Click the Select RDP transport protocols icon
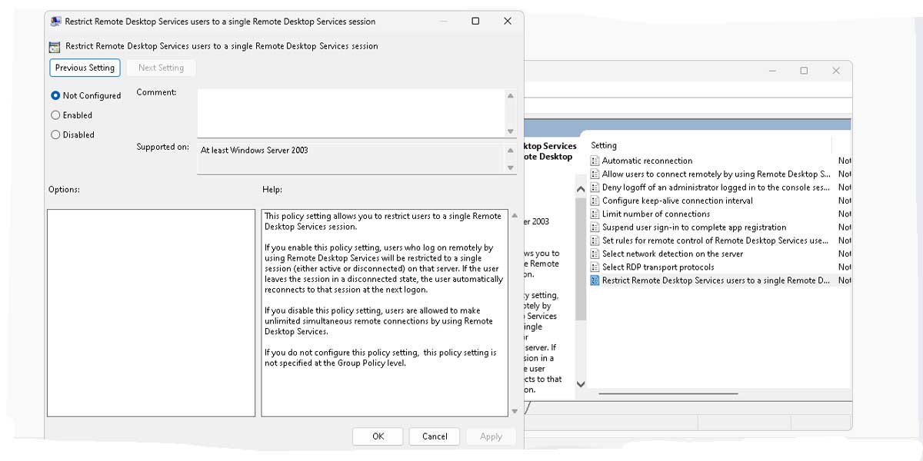 pyautogui.click(x=595, y=267)
